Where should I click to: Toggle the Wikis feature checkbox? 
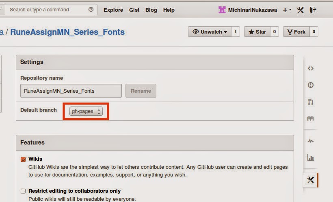[24, 159]
